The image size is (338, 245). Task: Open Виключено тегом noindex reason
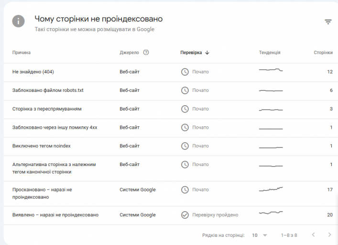pyautogui.click(x=42, y=146)
